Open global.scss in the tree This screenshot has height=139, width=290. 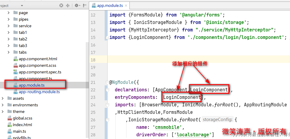[x=22, y=118]
